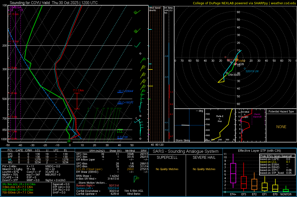Click the SEVERE HAIL analogue column header
The height and width of the screenshot is (197, 297).
coord(204,157)
